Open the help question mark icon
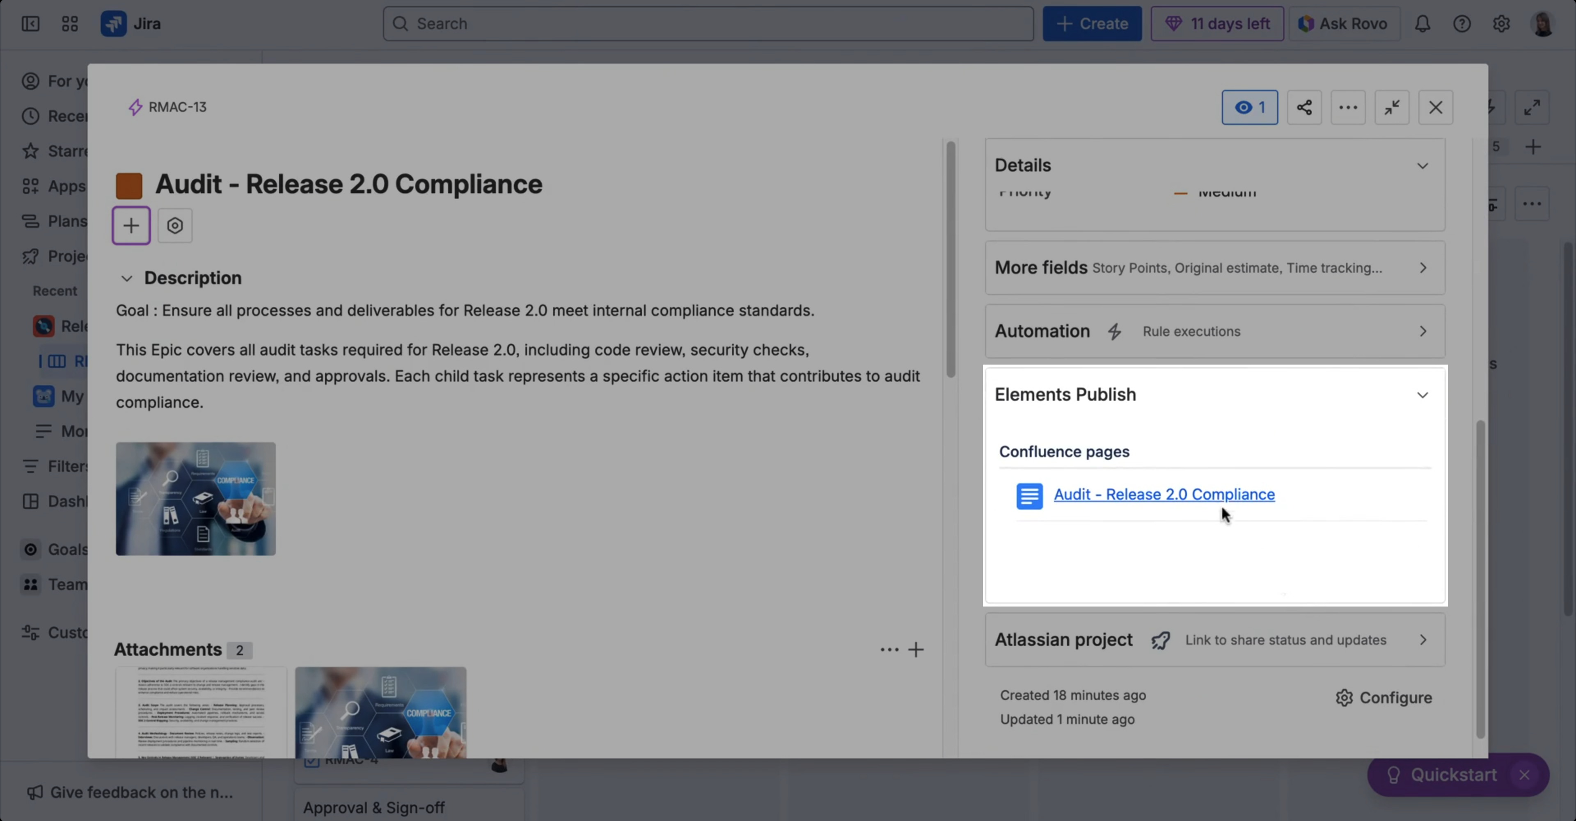 pyautogui.click(x=1461, y=24)
